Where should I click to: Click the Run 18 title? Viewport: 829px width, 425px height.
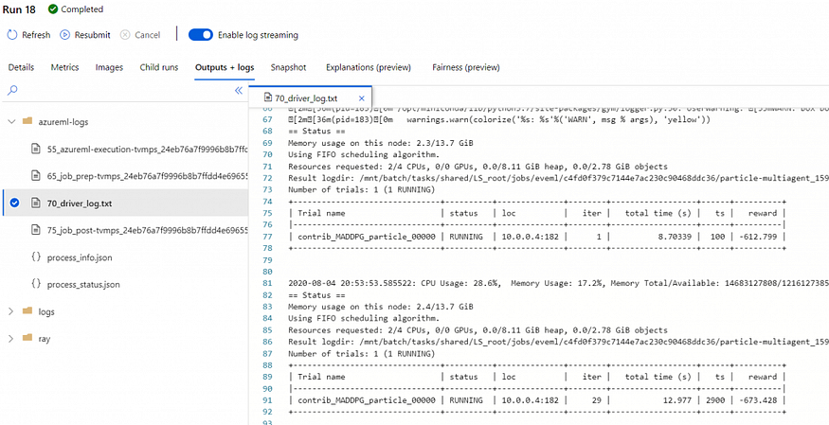pyautogui.click(x=19, y=9)
